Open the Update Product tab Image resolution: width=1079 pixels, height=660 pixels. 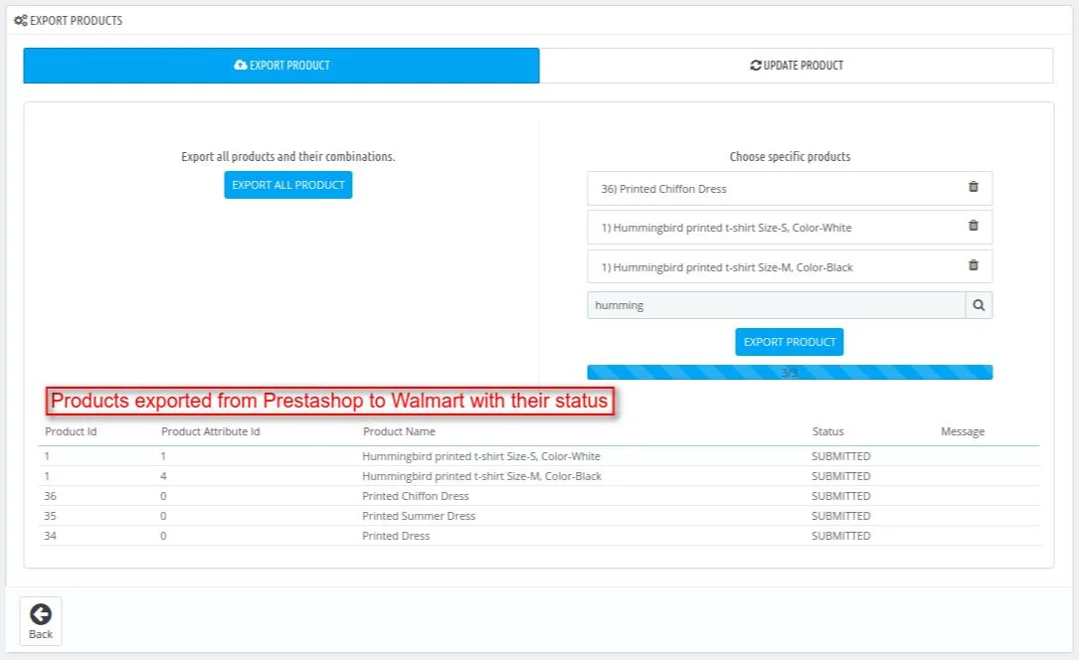[797, 66]
